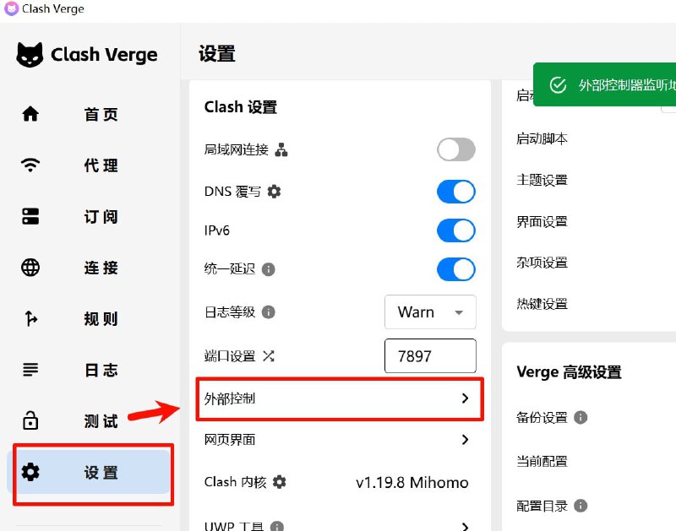Disable the IPv6 switch
This screenshot has width=676, height=531.
[x=455, y=230]
